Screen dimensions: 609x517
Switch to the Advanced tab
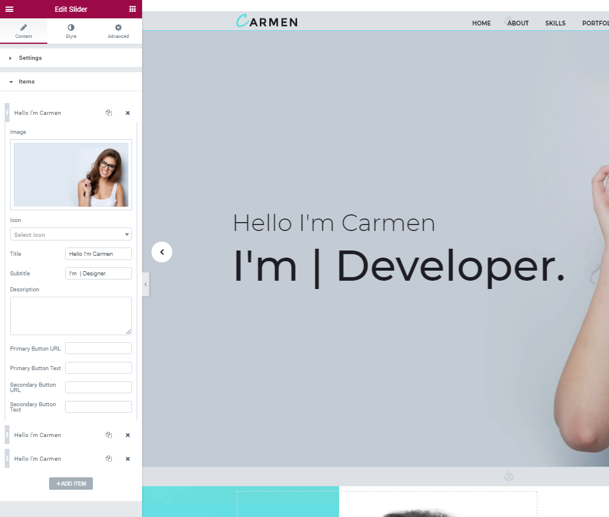(118, 31)
